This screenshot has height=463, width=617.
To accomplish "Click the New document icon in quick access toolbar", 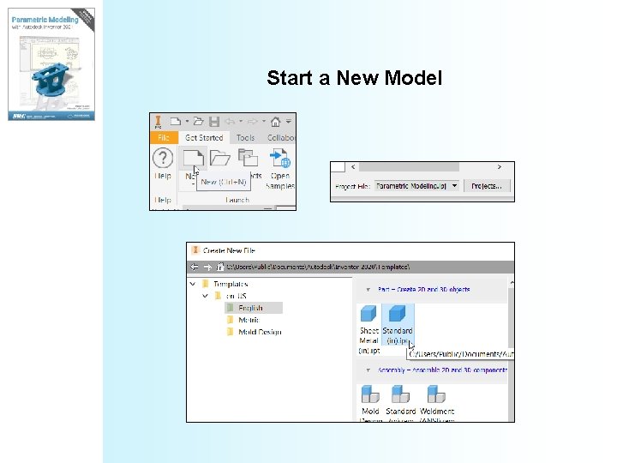I will (176, 121).
